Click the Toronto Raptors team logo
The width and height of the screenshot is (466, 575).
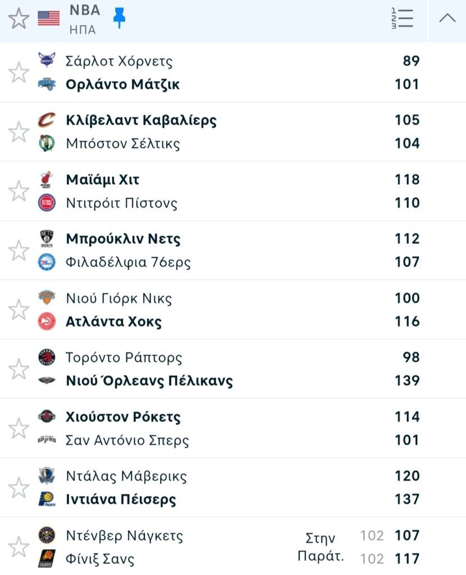pyautogui.click(x=47, y=357)
